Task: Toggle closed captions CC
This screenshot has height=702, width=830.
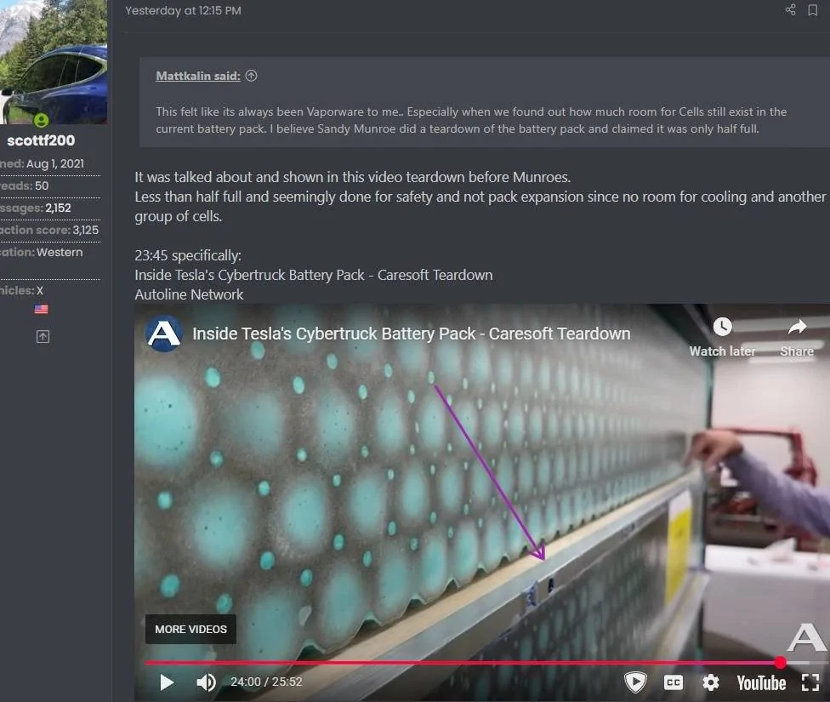Action: (674, 682)
